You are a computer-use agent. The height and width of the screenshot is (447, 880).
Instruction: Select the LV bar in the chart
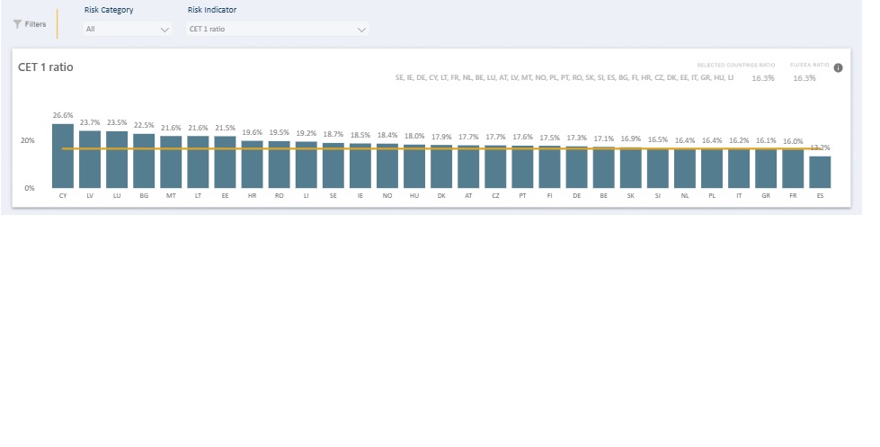pyautogui.click(x=90, y=159)
